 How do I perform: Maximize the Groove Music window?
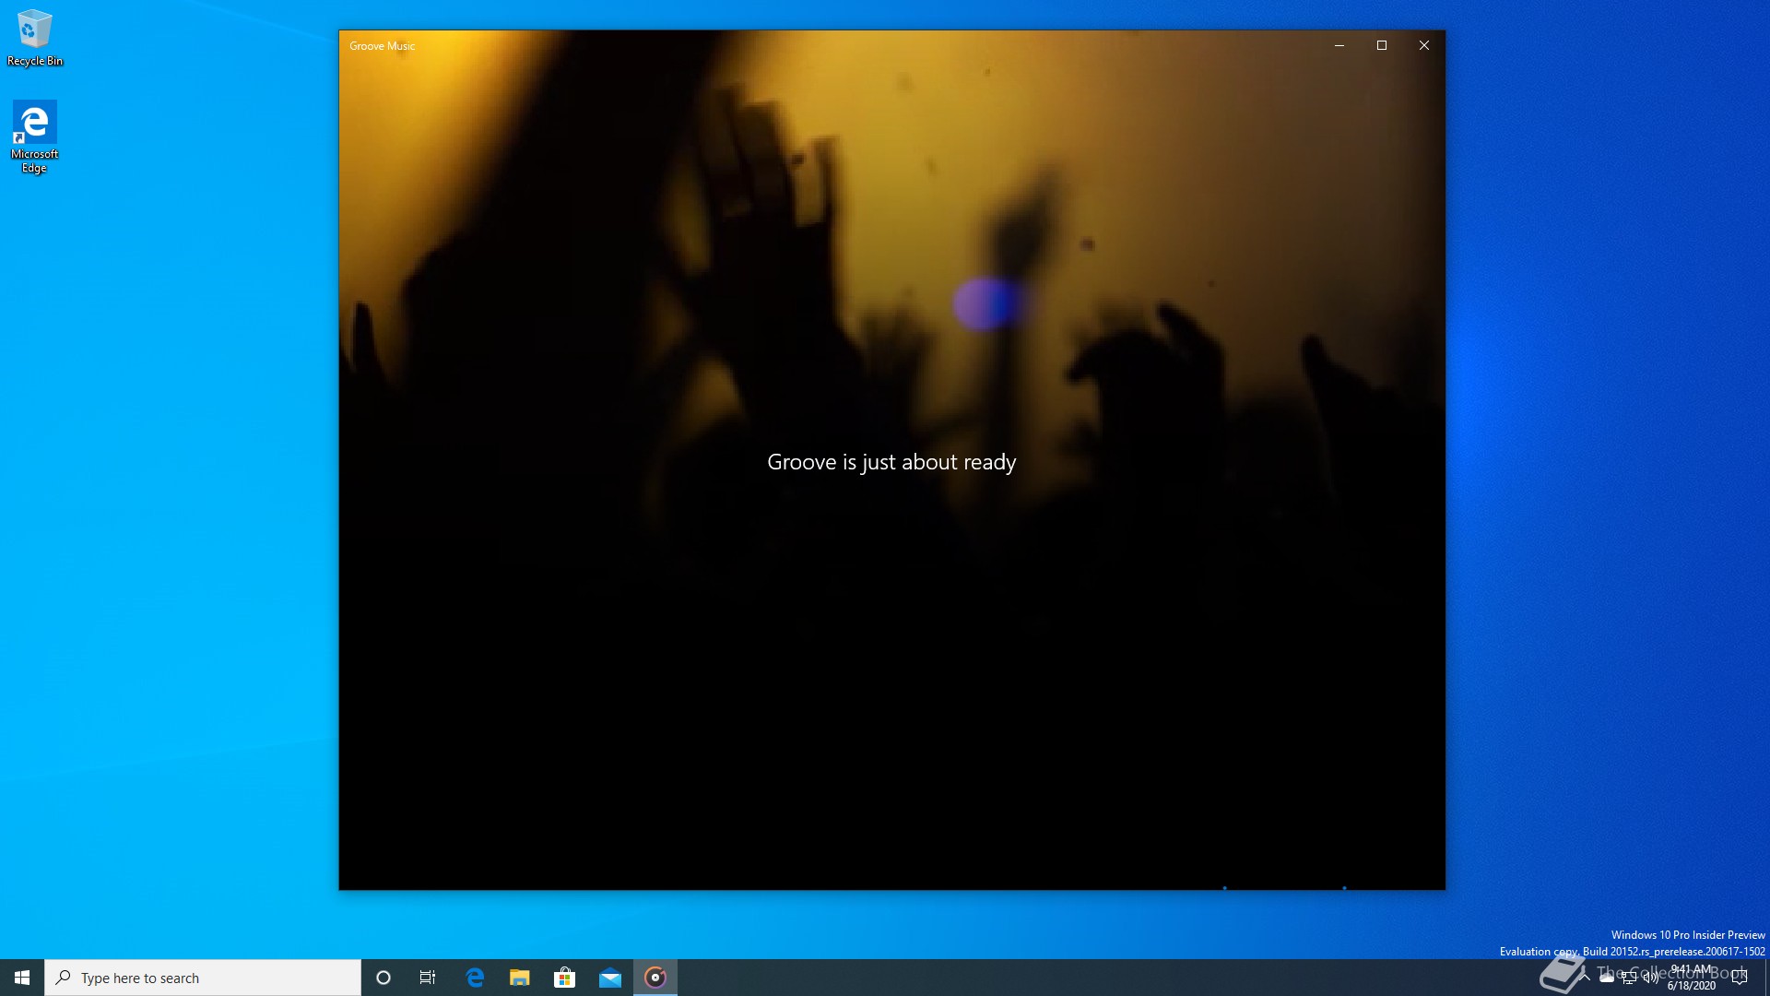coord(1382,45)
